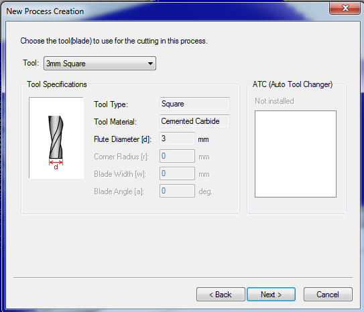Click the Next > button

point(271,295)
